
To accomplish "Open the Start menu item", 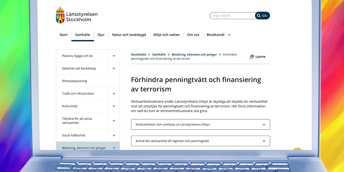I will [64, 35].
